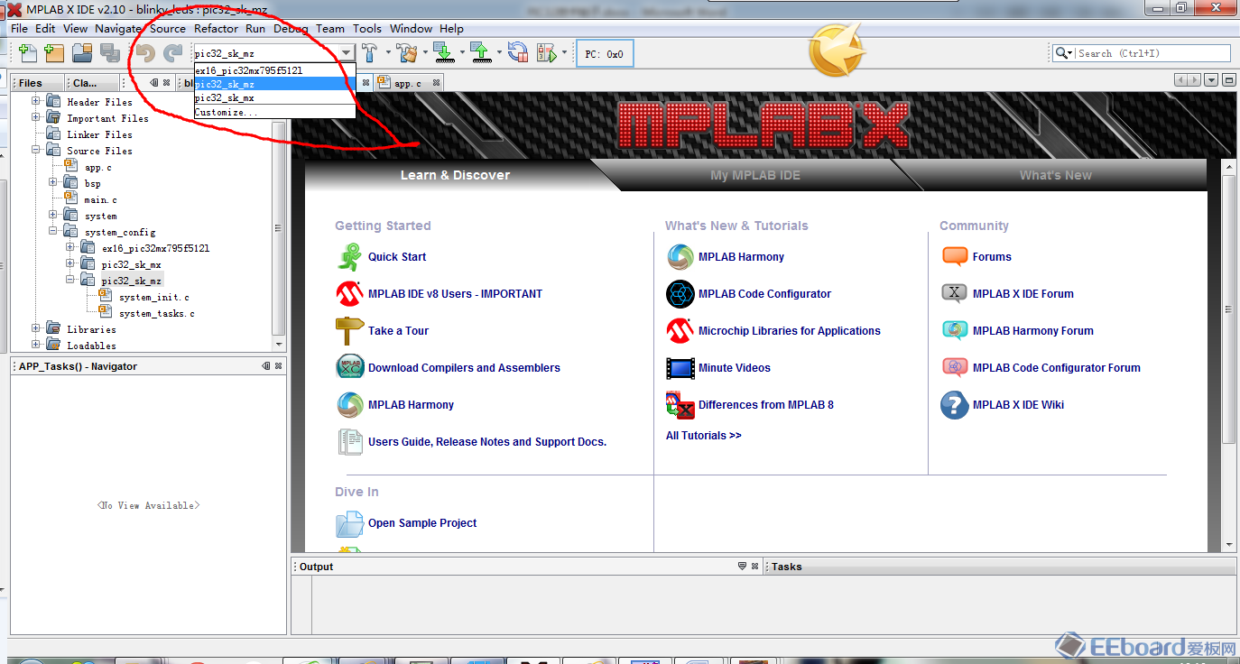Click the magnifier icon in the search box
The image size is (1240, 664).
tap(1063, 53)
